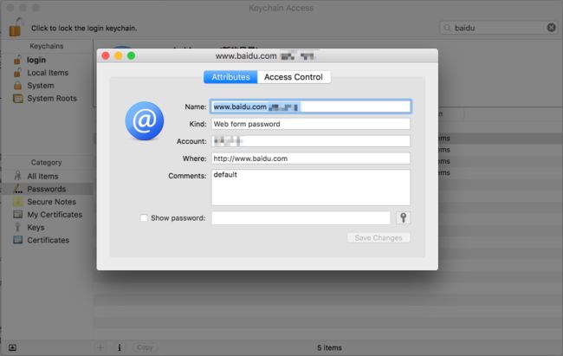This screenshot has height=356, width=563.
Task: Open the Password Assistant key button
Action: [403, 217]
